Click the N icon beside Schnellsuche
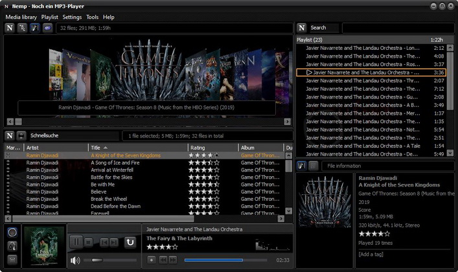The image size is (458, 272). coord(10,136)
